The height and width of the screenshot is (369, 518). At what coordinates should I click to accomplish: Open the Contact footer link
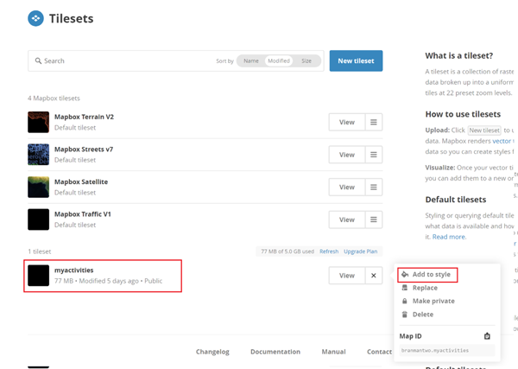tap(379, 352)
